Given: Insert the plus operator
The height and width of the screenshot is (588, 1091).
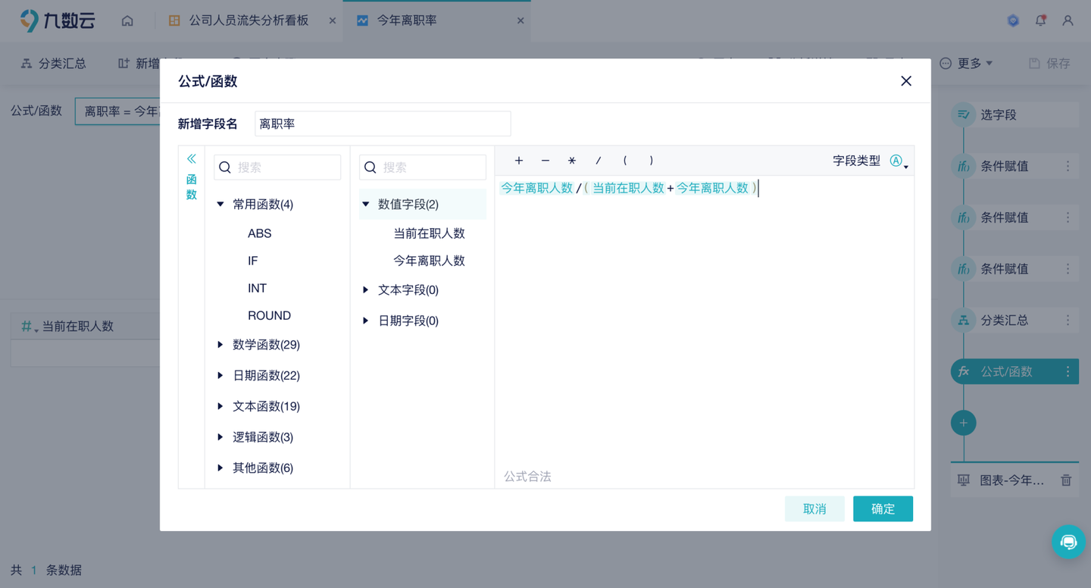Looking at the screenshot, I should (x=519, y=161).
